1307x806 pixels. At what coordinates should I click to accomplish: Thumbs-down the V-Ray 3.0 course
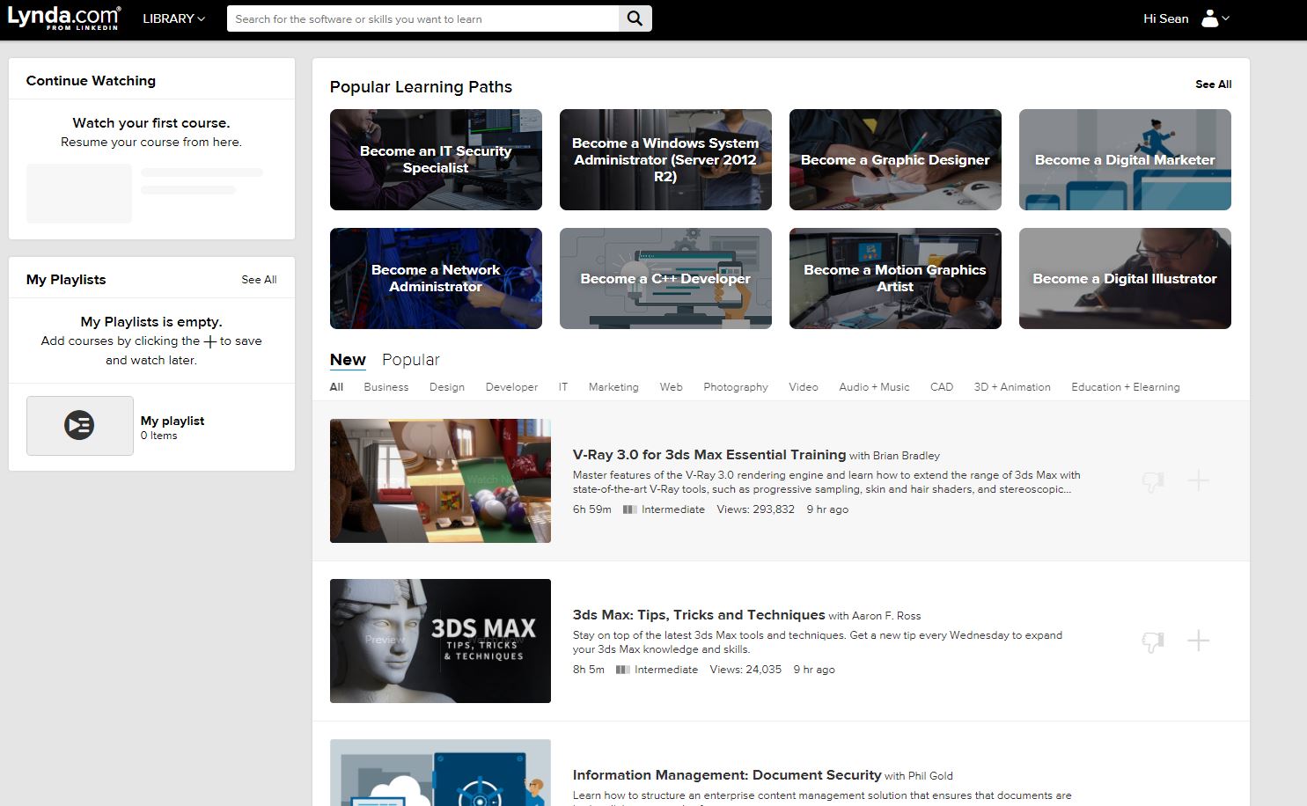pos(1152,481)
